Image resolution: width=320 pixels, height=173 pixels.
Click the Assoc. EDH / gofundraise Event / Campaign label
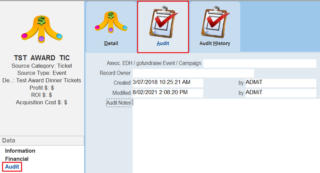point(154,63)
